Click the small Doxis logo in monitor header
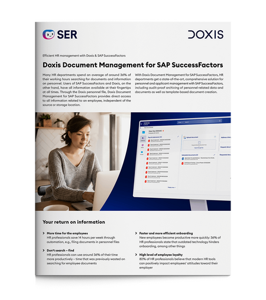 (147, 123)
